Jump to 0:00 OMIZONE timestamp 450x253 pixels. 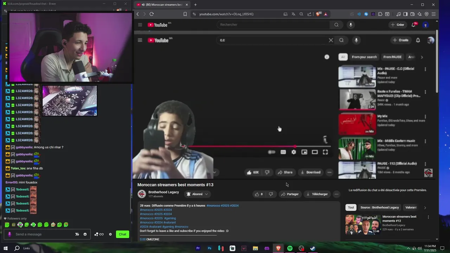click(x=142, y=239)
